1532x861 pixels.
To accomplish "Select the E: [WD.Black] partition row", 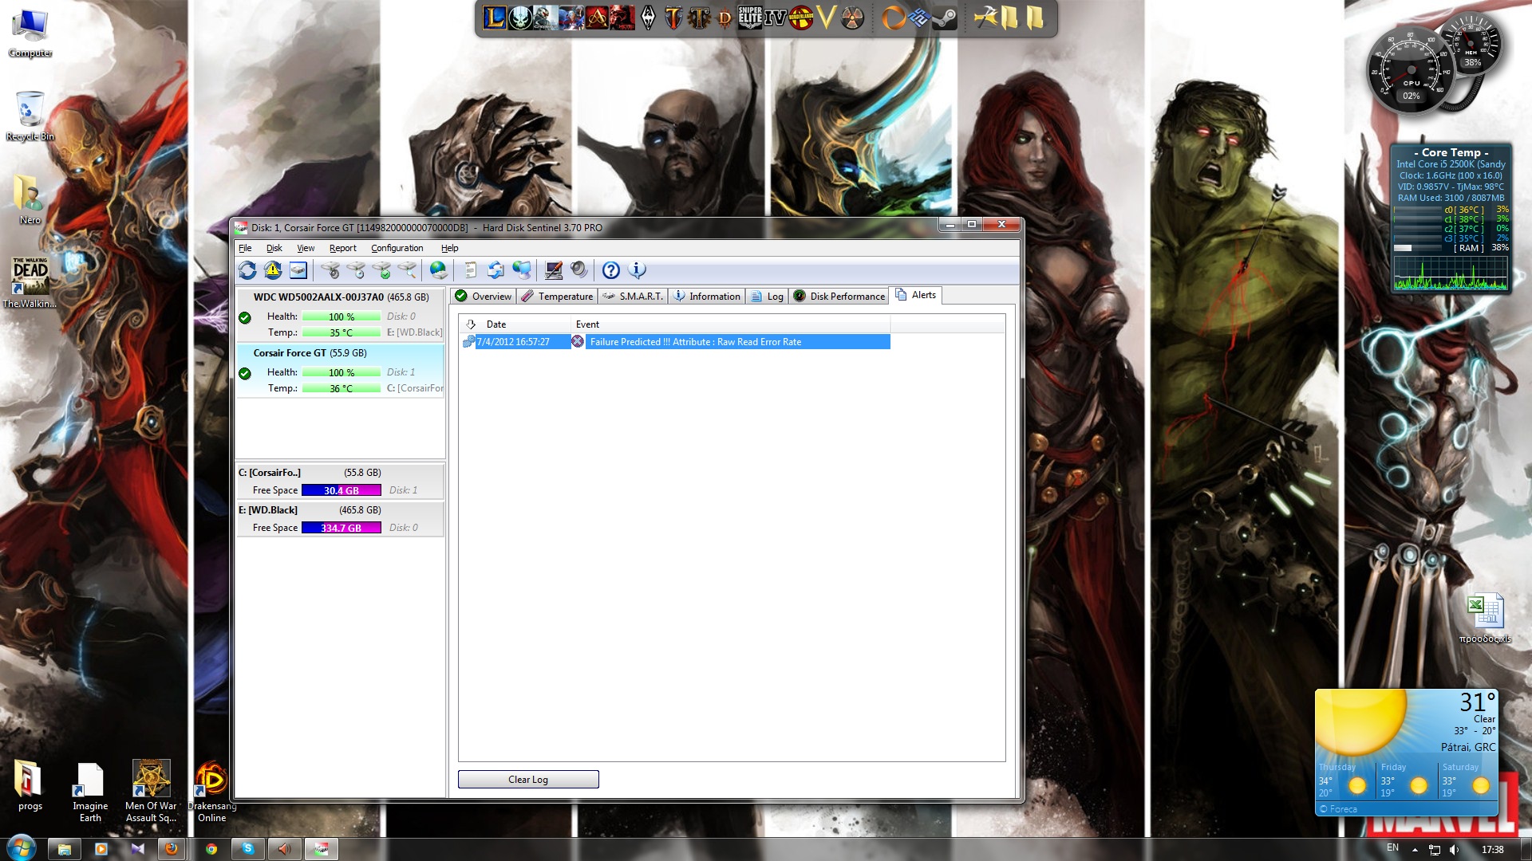I will coord(341,518).
